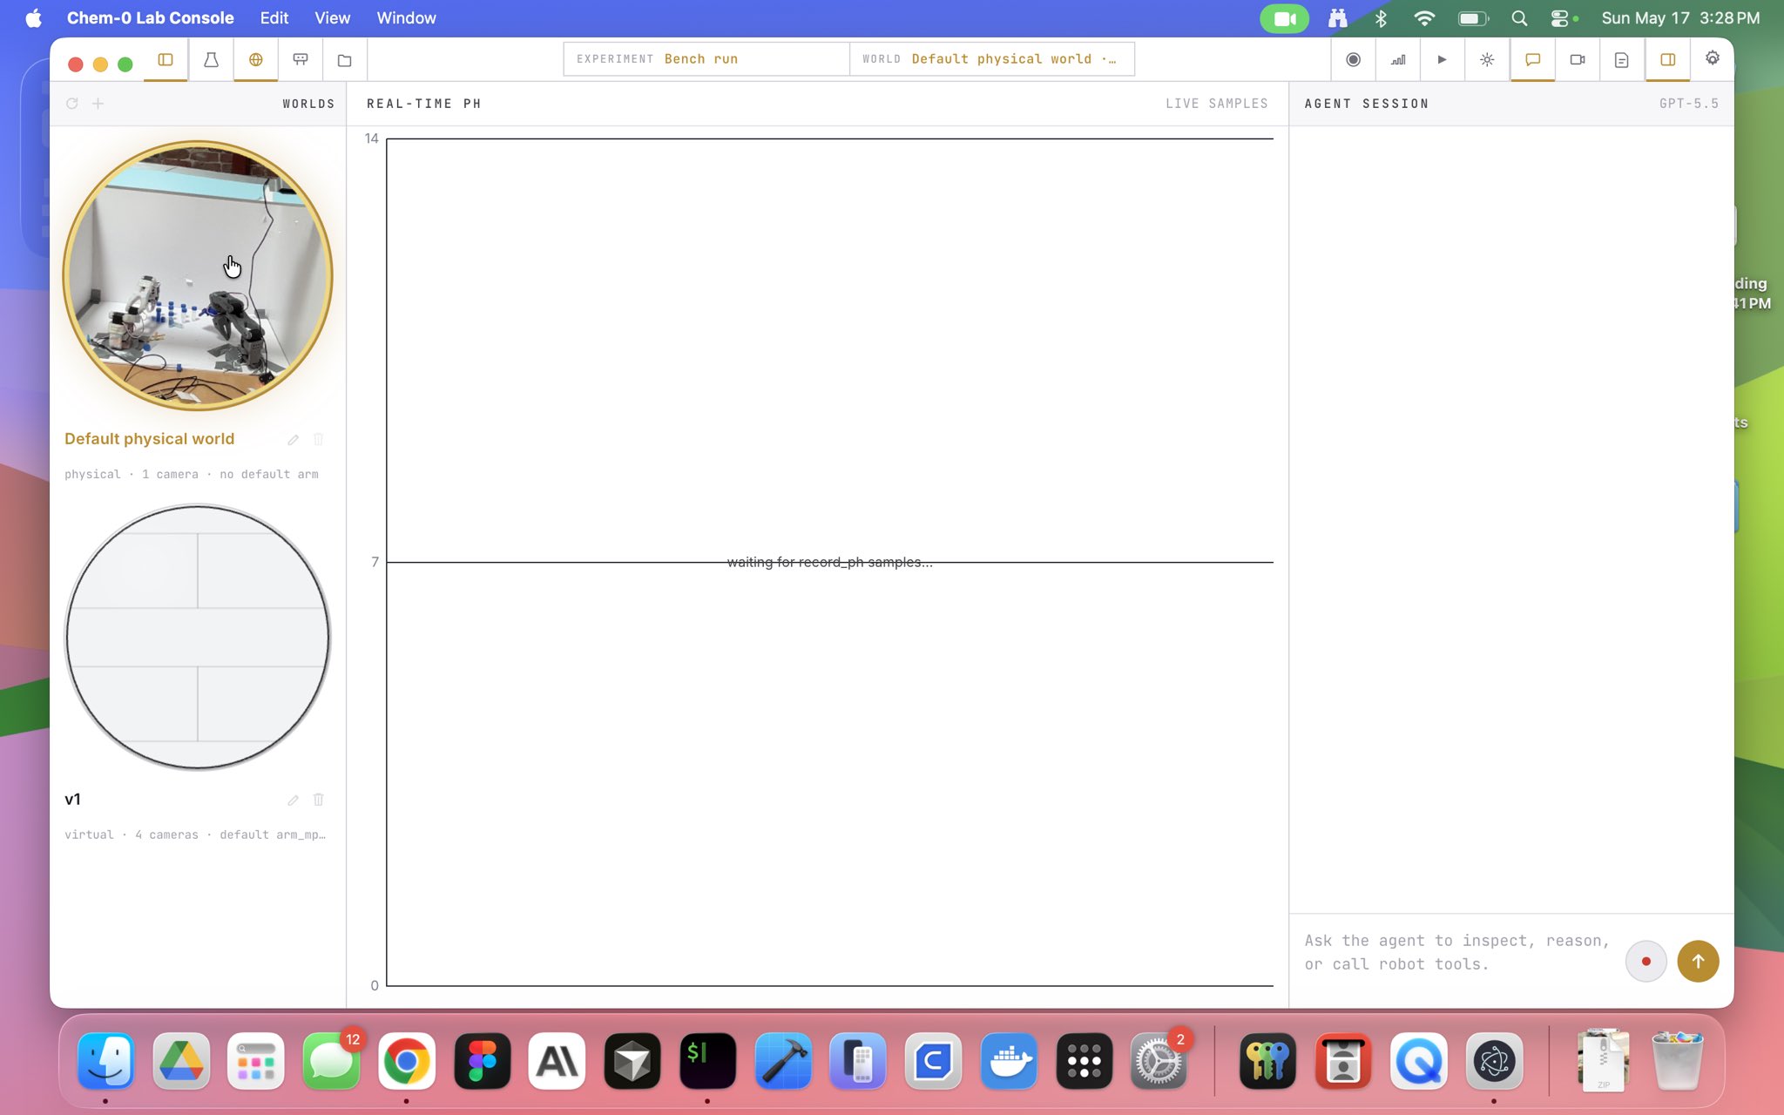Click the presentation board icon in toolbar
Viewport: 1784px width, 1115px height.
(301, 59)
